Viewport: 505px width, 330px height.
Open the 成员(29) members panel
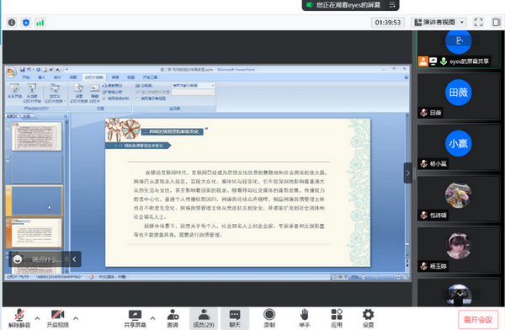[x=204, y=318]
